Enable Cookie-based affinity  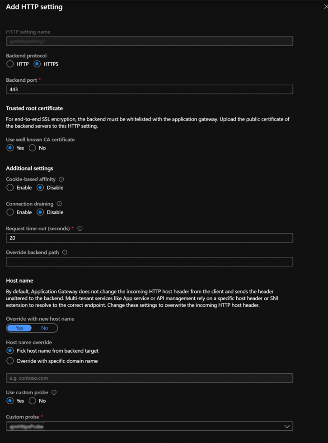click(x=10, y=187)
